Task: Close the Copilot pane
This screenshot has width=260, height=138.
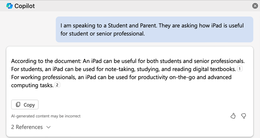Action: pyautogui.click(x=255, y=6)
